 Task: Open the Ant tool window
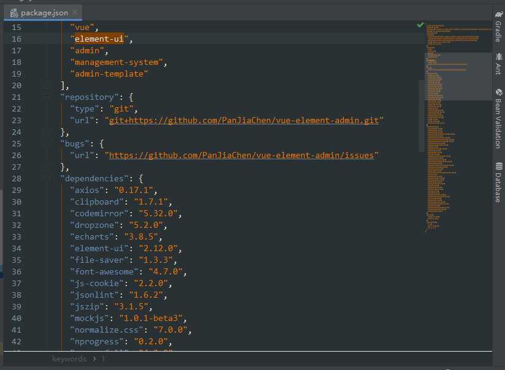click(498, 64)
